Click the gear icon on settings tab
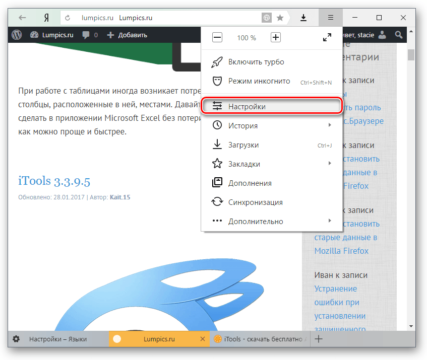427x360 pixels. tap(16, 339)
